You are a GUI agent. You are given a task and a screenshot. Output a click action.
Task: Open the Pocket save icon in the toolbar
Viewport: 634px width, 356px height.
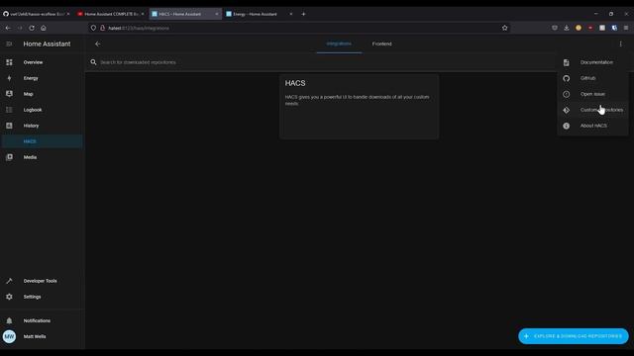(x=555, y=28)
